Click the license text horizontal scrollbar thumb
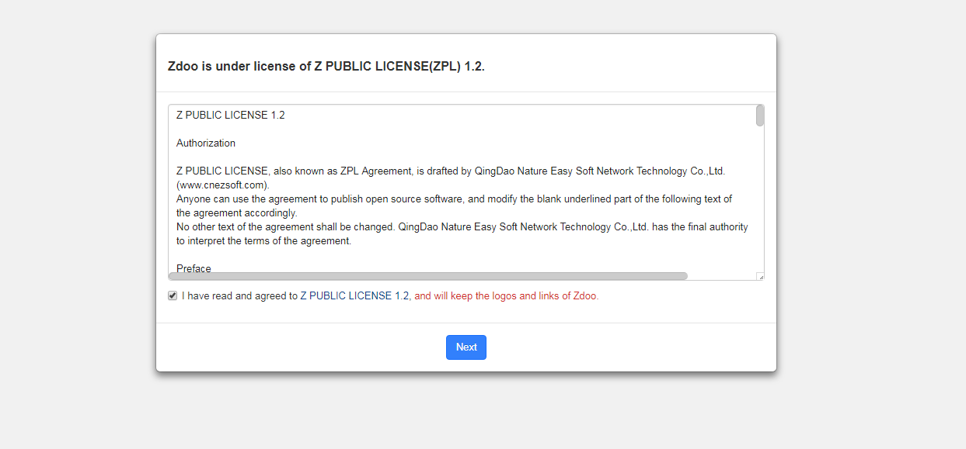The width and height of the screenshot is (966, 449). coord(427,276)
